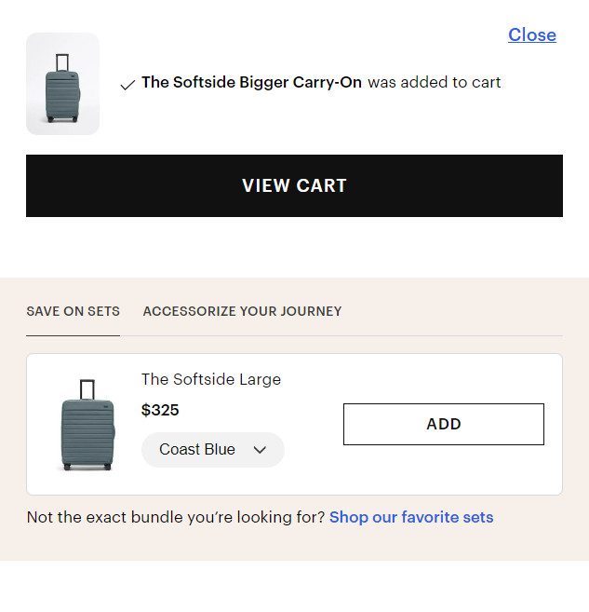Click The Softside Bigger Carry-On product name
This screenshot has width=589, height=612.
coord(251,82)
